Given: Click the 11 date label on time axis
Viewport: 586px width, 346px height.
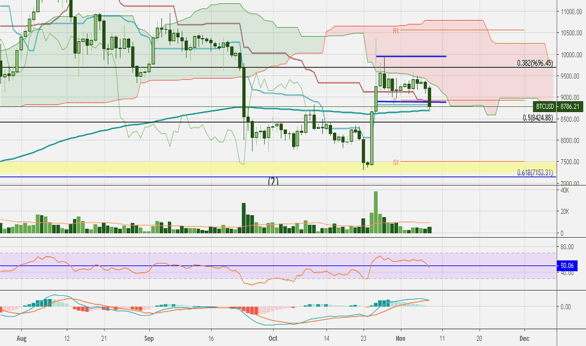Looking at the screenshot, I should [x=442, y=338].
